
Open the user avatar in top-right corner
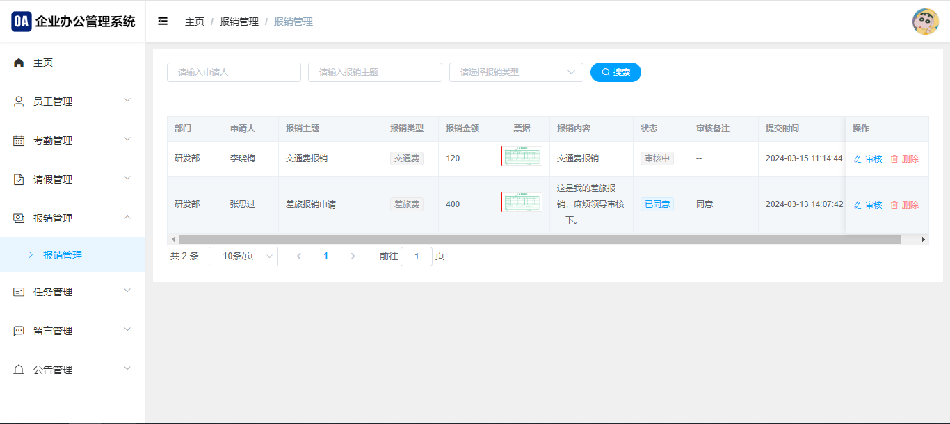925,22
